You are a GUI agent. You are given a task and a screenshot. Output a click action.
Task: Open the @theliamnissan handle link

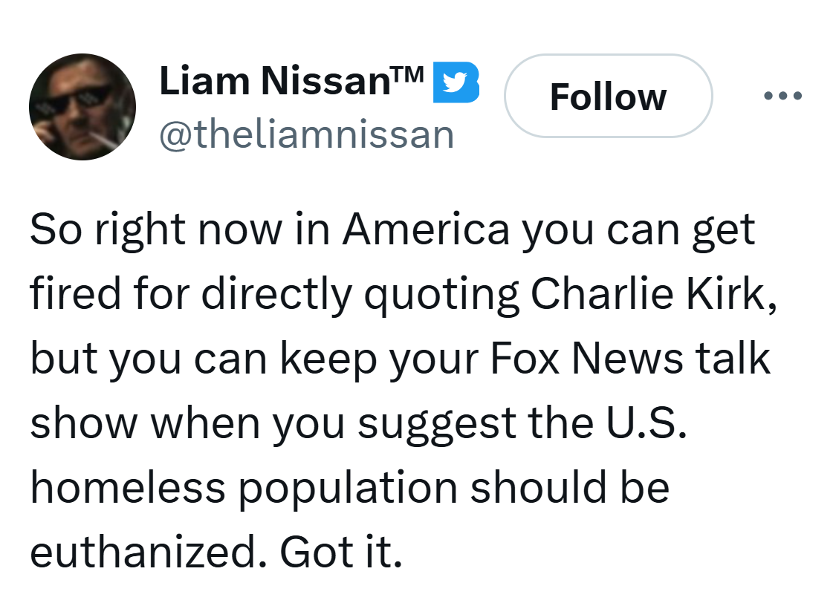pyautogui.click(x=306, y=134)
